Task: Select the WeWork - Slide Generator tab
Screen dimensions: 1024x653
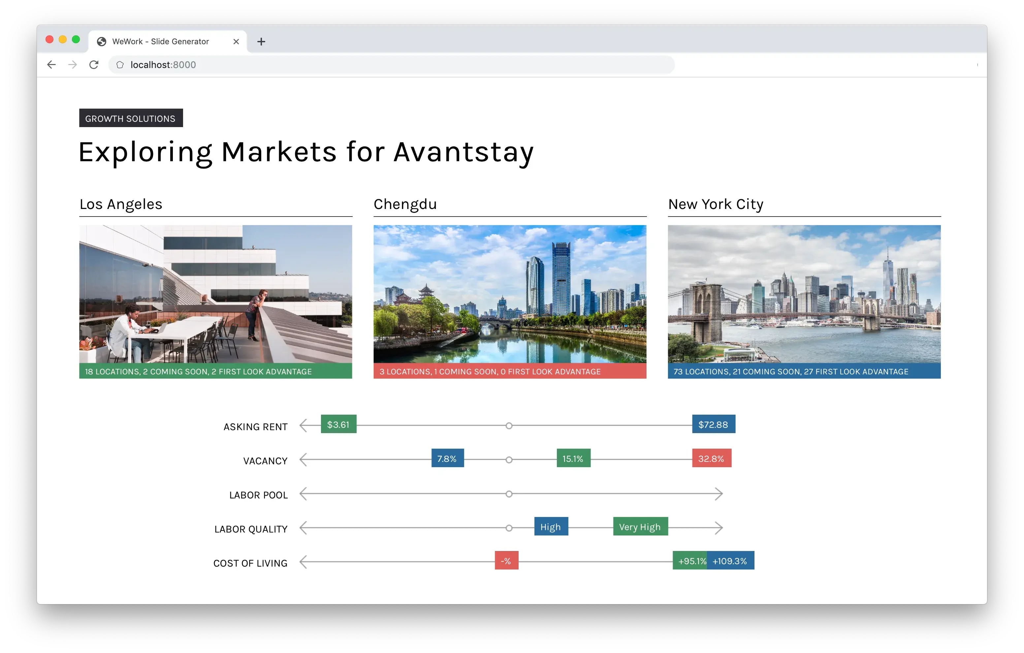Action: pyautogui.click(x=161, y=42)
